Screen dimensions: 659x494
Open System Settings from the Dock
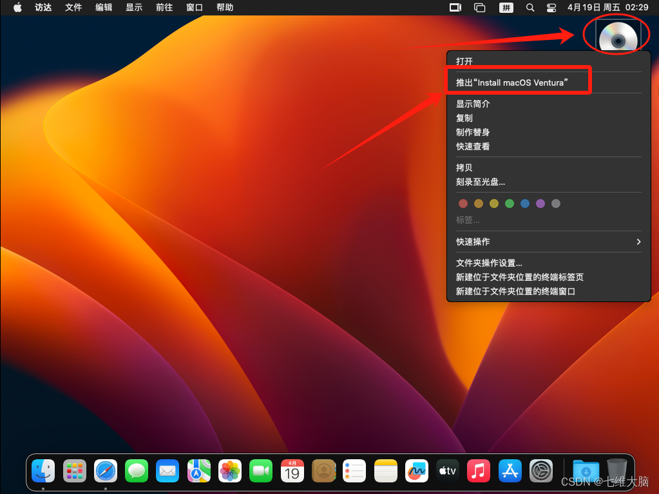tap(541, 471)
